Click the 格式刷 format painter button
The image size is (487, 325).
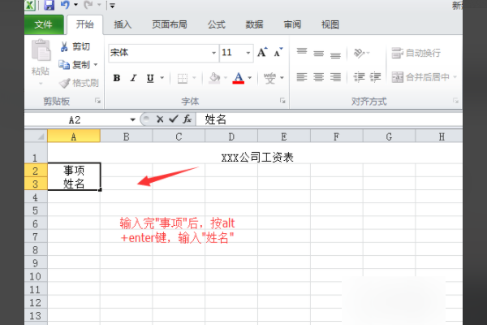pyautogui.click(x=79, y=83)
